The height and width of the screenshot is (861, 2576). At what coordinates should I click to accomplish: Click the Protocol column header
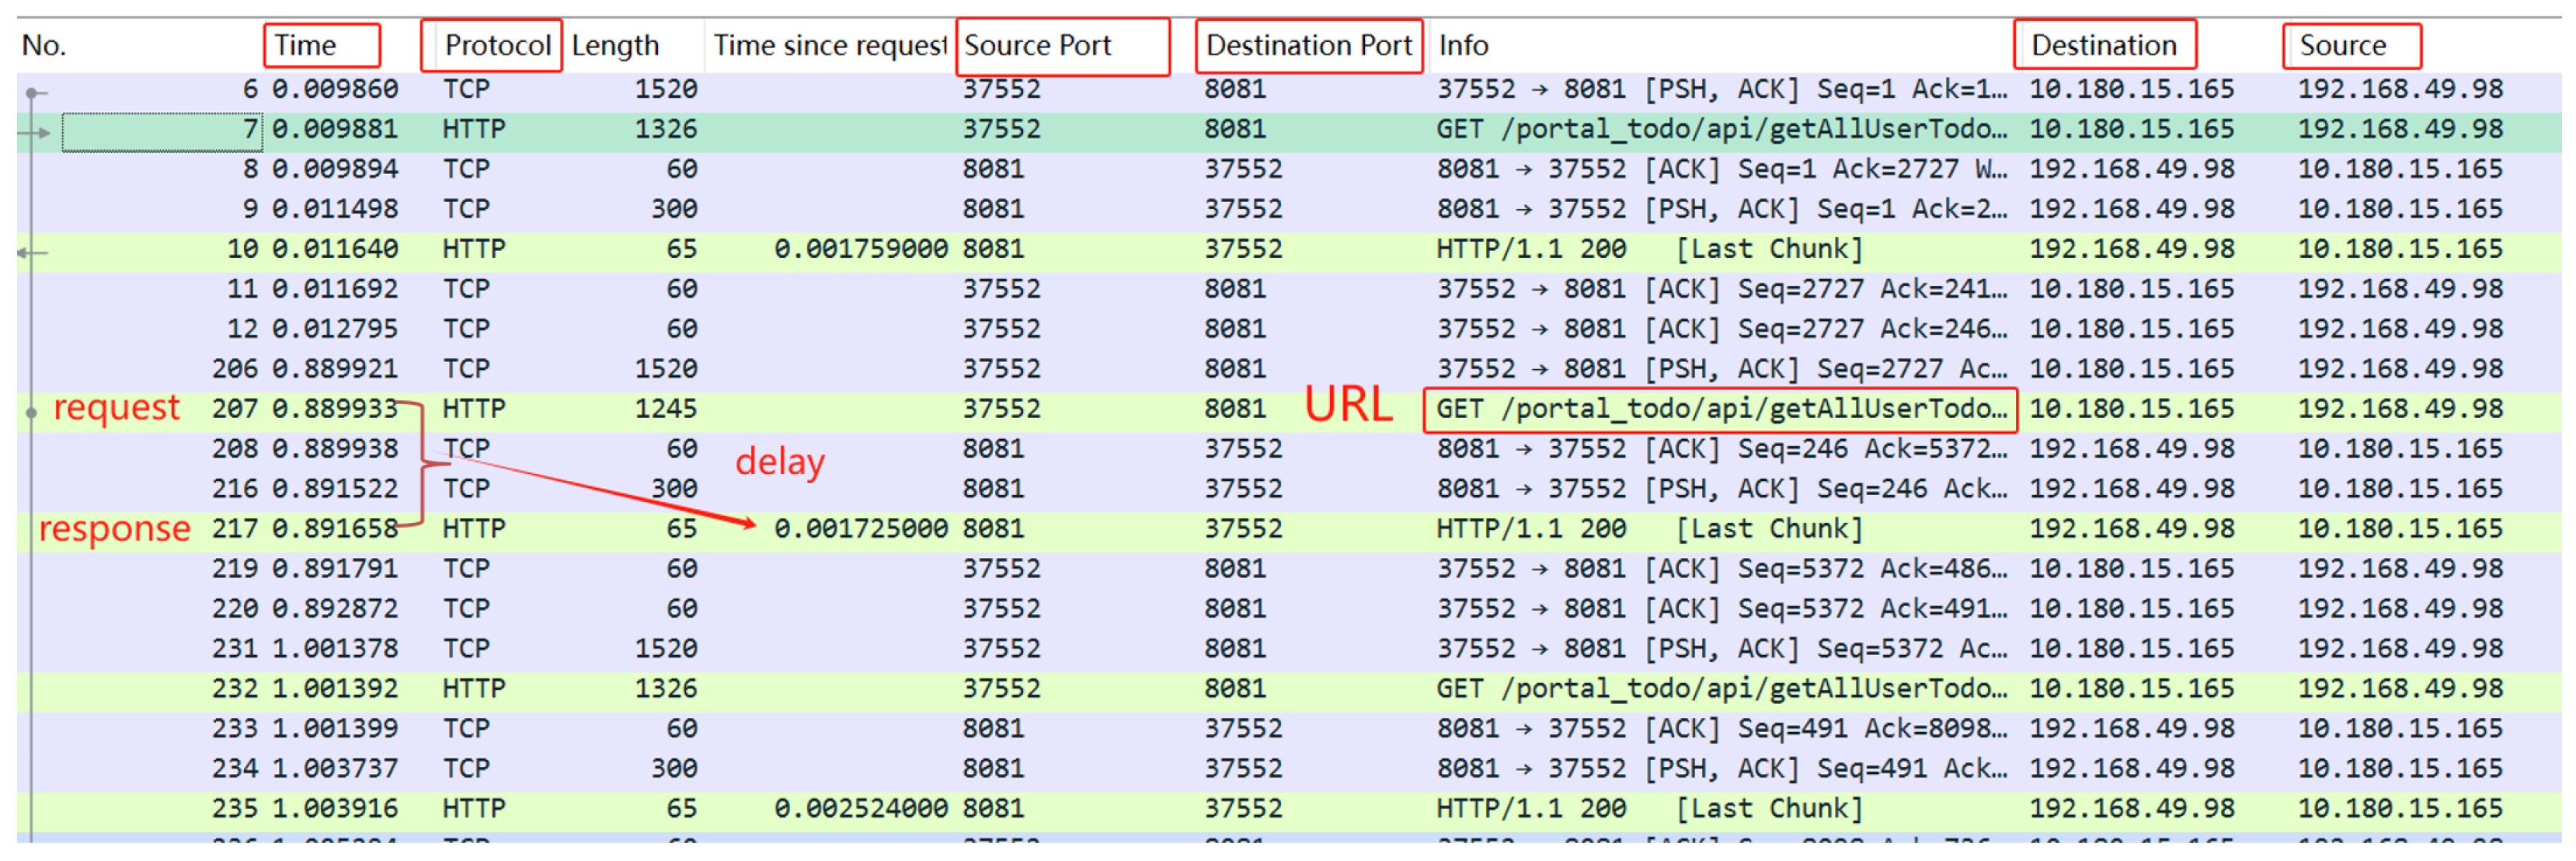(x=497, y=46)
